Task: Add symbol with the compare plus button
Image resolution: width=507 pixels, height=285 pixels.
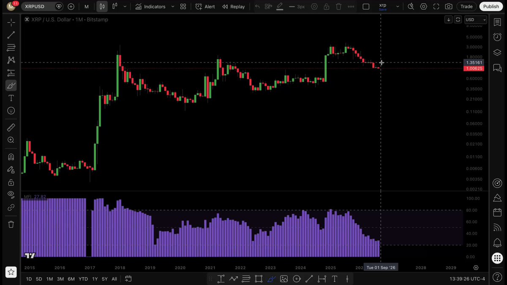Action: [x=71, y=7]
